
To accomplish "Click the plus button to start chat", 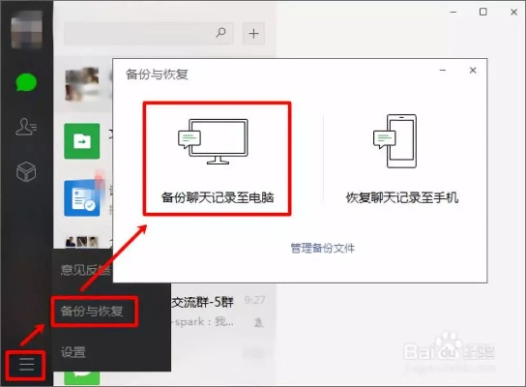I will [x=253, y=33].
